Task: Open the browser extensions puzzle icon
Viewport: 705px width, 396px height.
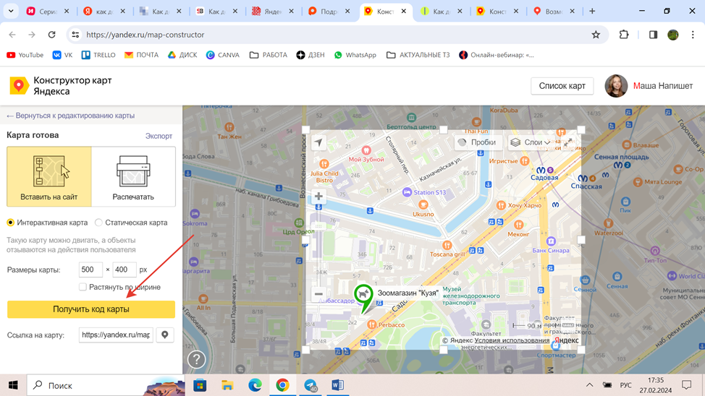Action: (x=624, y=35)
